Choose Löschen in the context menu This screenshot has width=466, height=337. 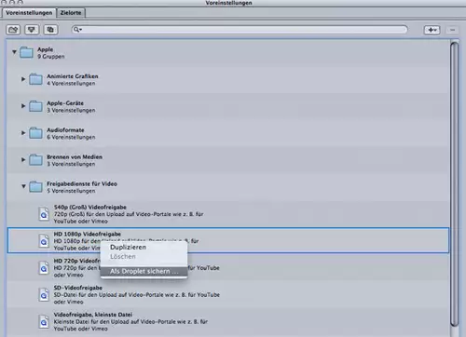144,257
